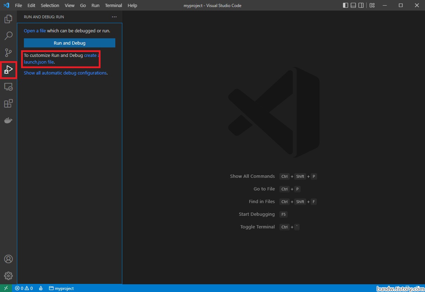Click the flame icon in status bar
Viewport: 425px width, 292px height.
41,288
